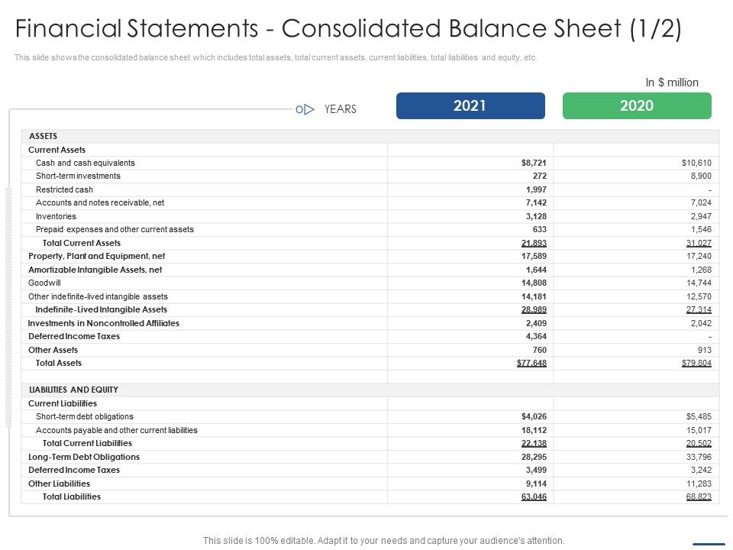Image resolution: width=733 pixels, height=550 pixels.
Task: Click the $4,026 short-term debt obligations cell
Action: click(535, 416)
